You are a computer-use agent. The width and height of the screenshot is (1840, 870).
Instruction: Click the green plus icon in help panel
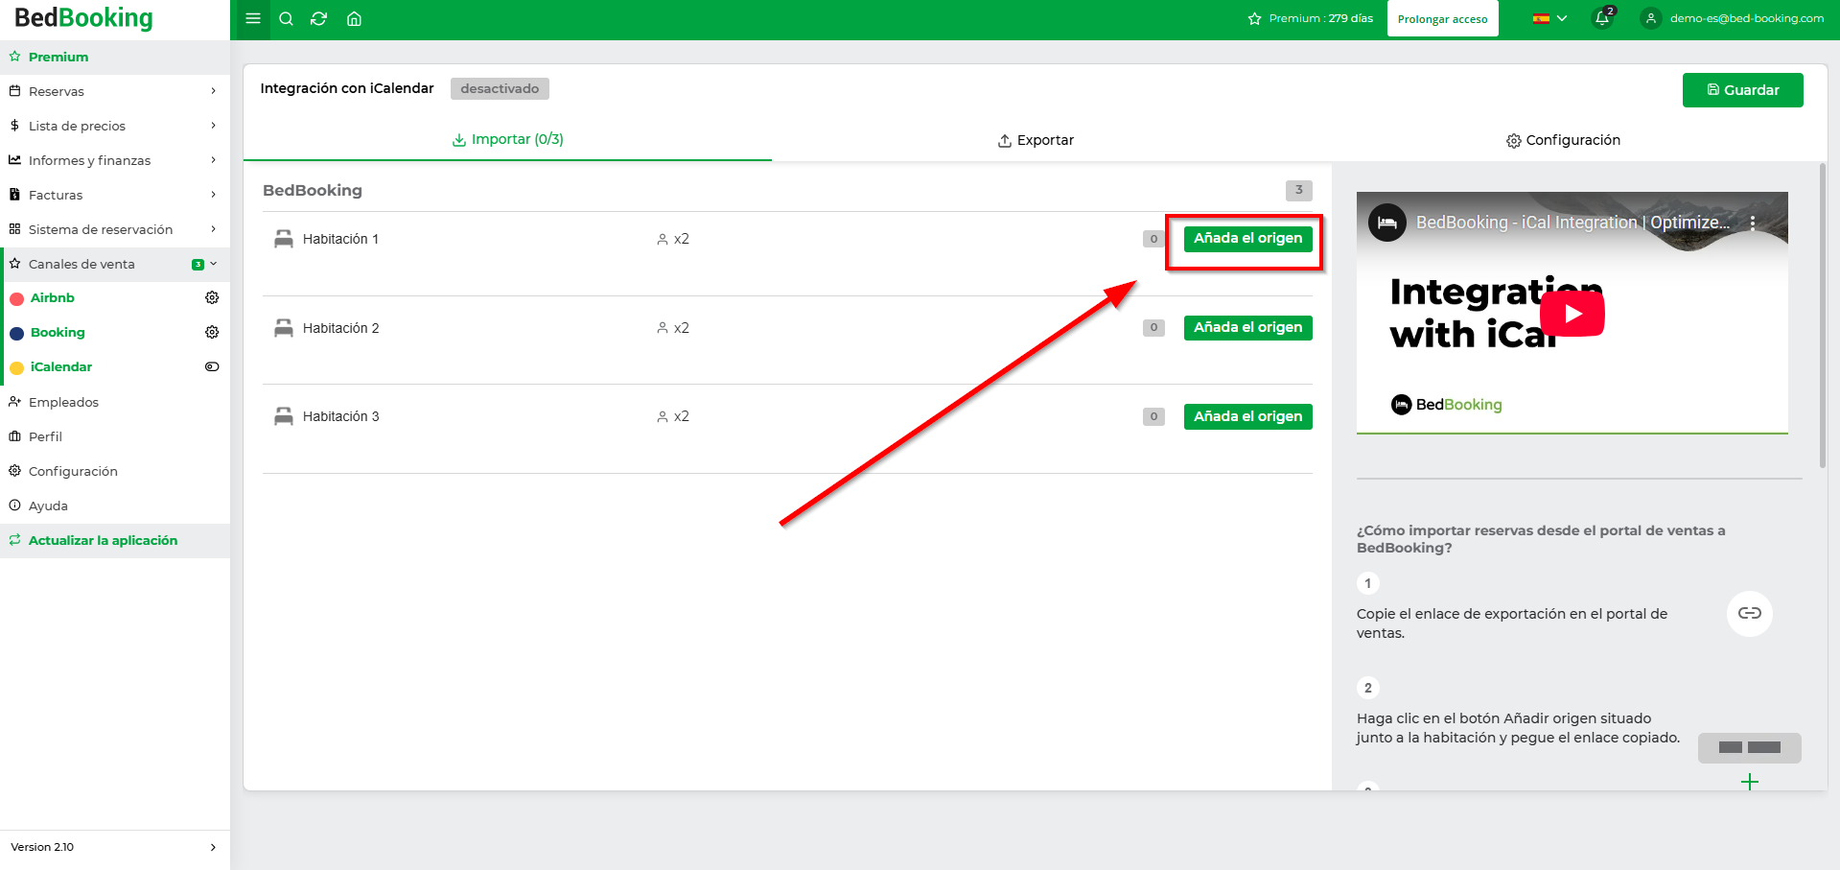[1749, 782]
